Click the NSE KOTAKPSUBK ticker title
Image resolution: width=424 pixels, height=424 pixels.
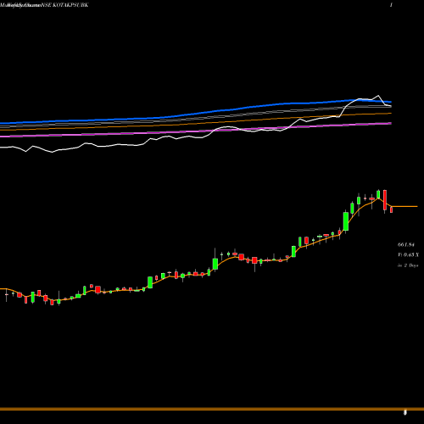[x=64, y=5]
